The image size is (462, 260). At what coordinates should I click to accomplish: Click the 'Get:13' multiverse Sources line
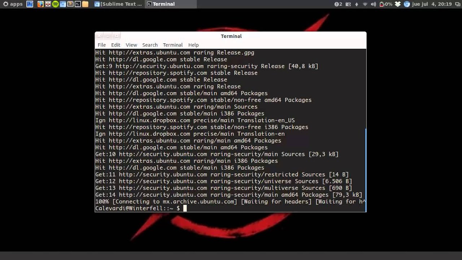click(x=223, y=188)
